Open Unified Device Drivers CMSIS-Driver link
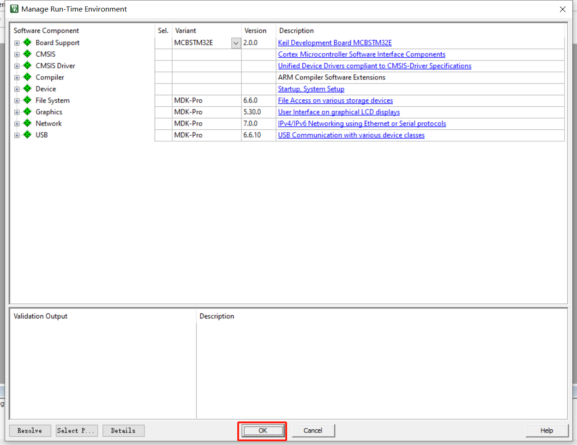577x445 pixels. point(374,66)
